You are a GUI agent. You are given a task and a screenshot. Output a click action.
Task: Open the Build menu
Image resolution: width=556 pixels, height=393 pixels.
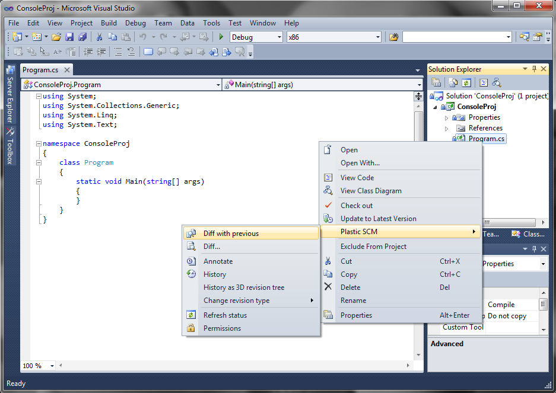[x=109, y=23]
